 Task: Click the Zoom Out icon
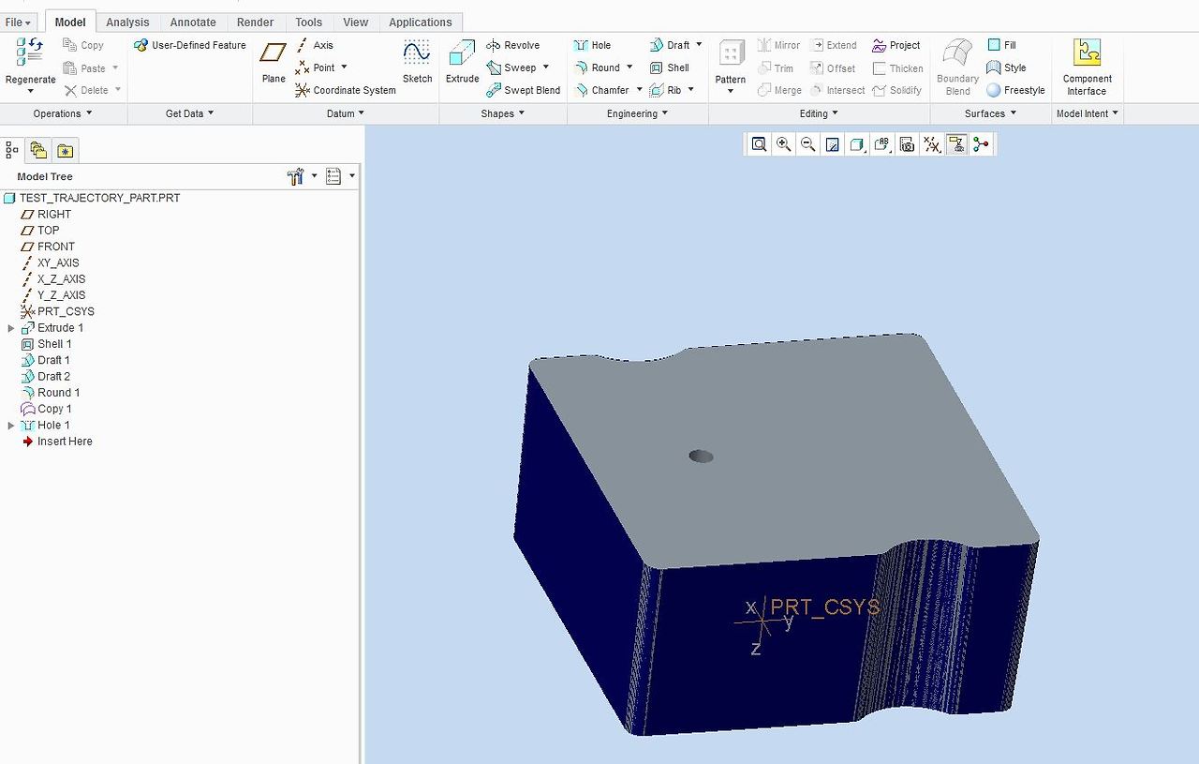click(x=807, y=144)
